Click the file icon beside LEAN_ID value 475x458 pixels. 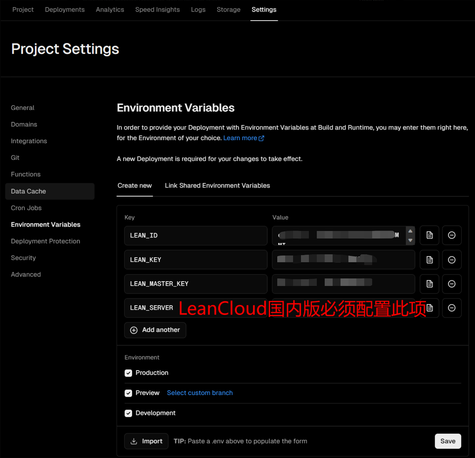[x=430, y=235]
